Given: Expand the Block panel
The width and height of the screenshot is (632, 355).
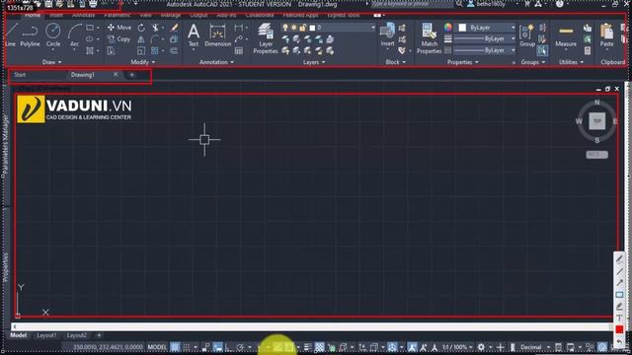Looking at the screenshot, I should click(x=395, y=62).
